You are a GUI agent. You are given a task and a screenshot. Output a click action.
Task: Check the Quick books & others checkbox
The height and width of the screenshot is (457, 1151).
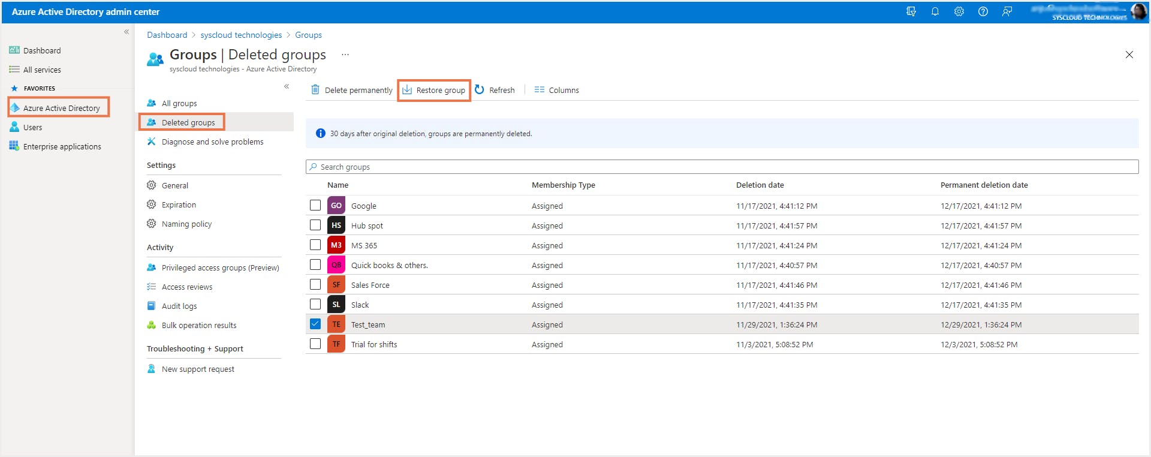tap(315, 264)
